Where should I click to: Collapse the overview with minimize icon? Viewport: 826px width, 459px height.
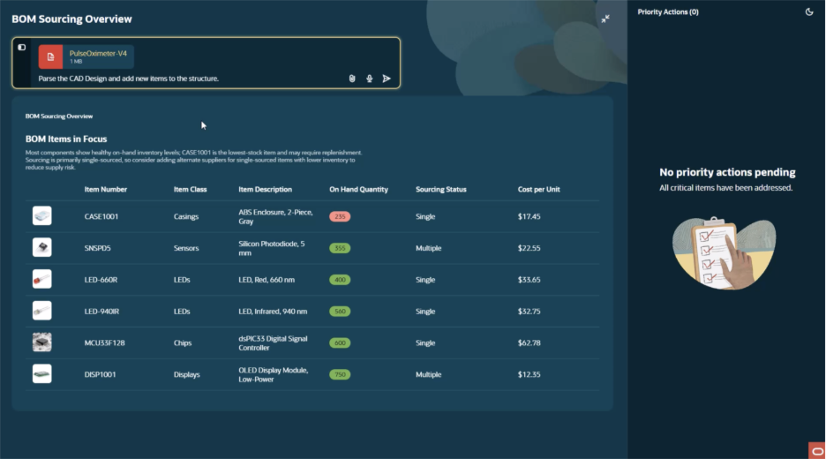605,19
